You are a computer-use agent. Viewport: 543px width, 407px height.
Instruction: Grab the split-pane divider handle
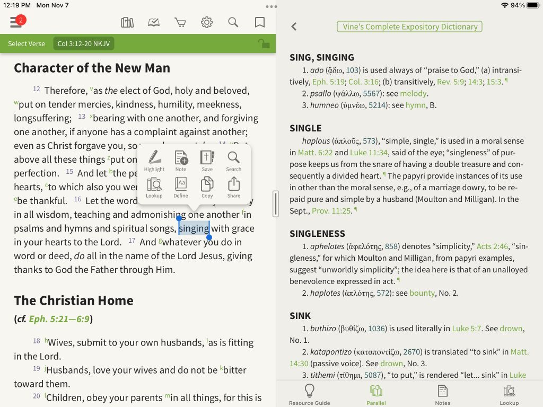[276, 204]
